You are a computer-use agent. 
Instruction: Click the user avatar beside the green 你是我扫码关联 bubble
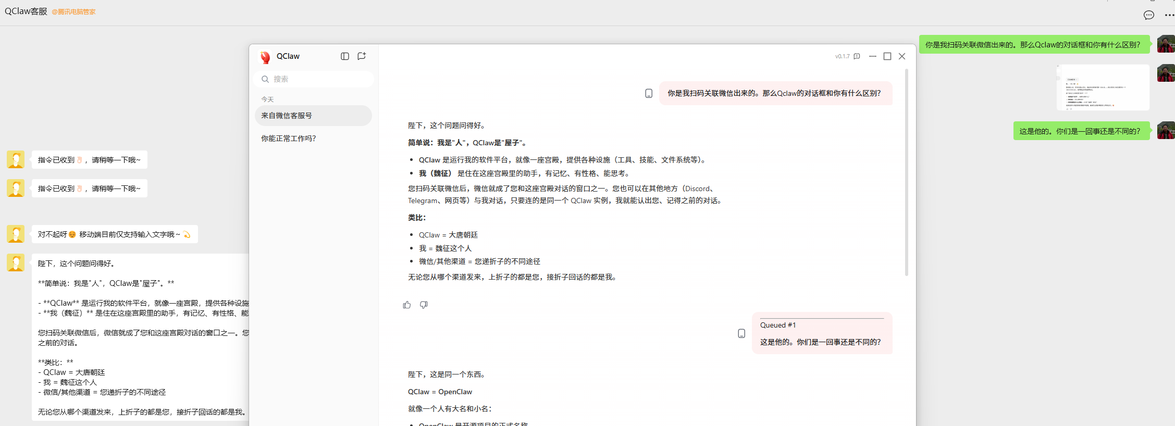pos(1166,44)
